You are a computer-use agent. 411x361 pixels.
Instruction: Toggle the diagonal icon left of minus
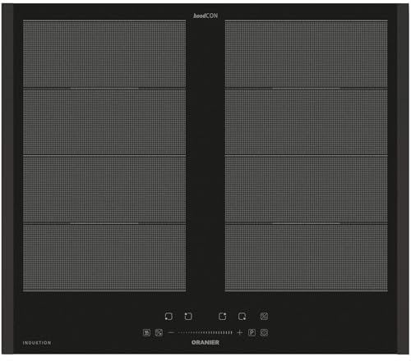159,332
